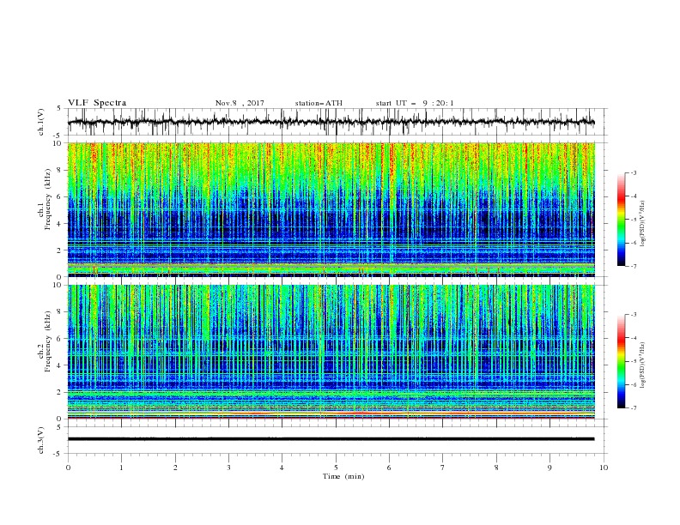This screenshot has width=680, height=525.
Task: Click the ch.2 'Frequency (kHz)' axis label
Action: (48, 341)
